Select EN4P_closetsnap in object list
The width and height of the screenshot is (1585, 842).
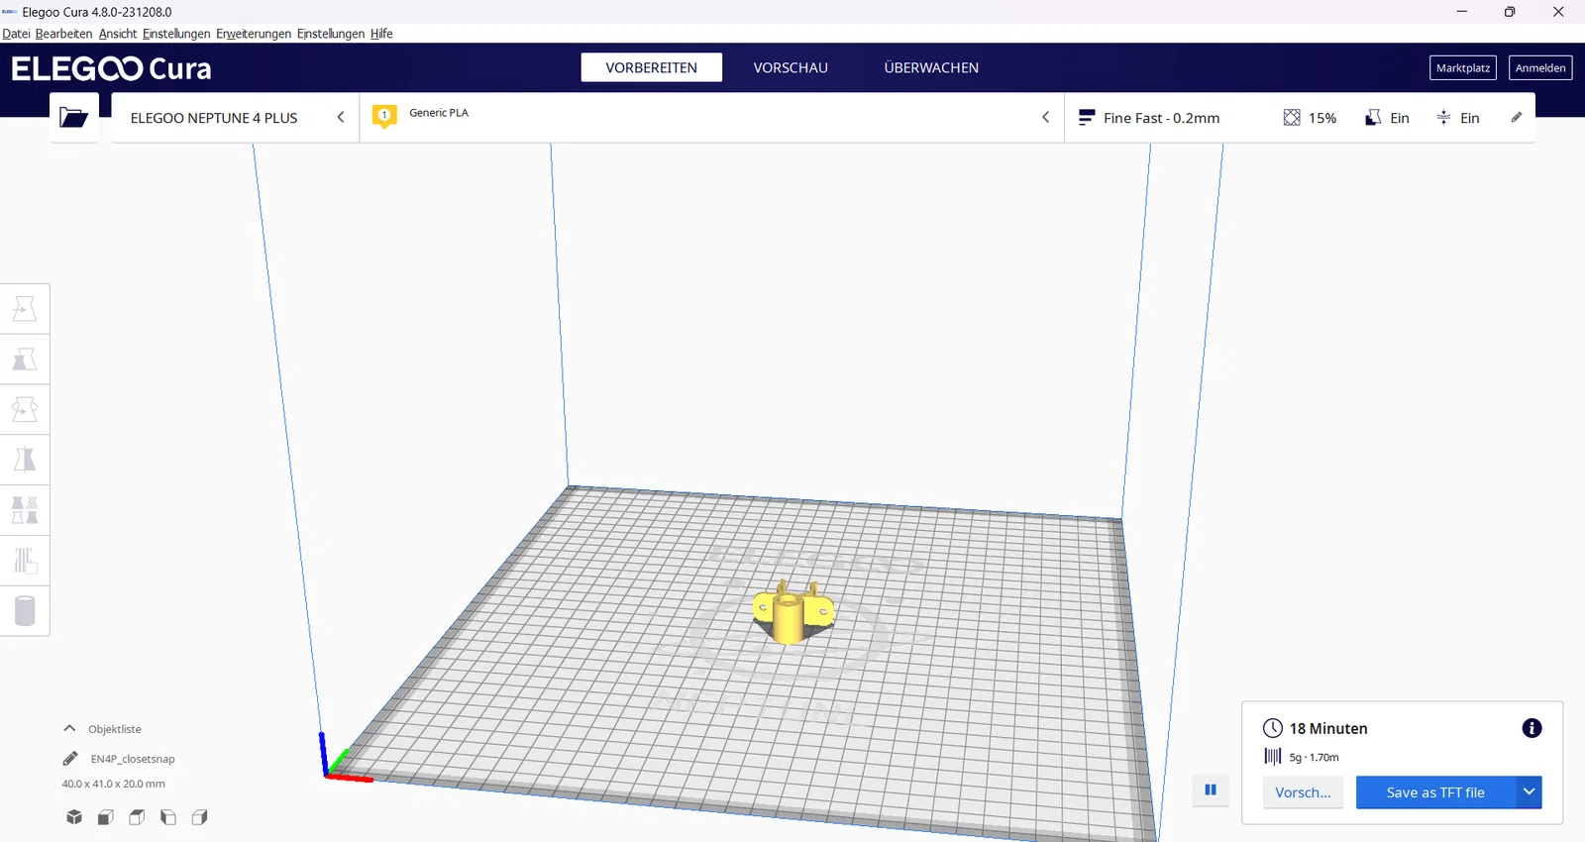coord(133,759)
